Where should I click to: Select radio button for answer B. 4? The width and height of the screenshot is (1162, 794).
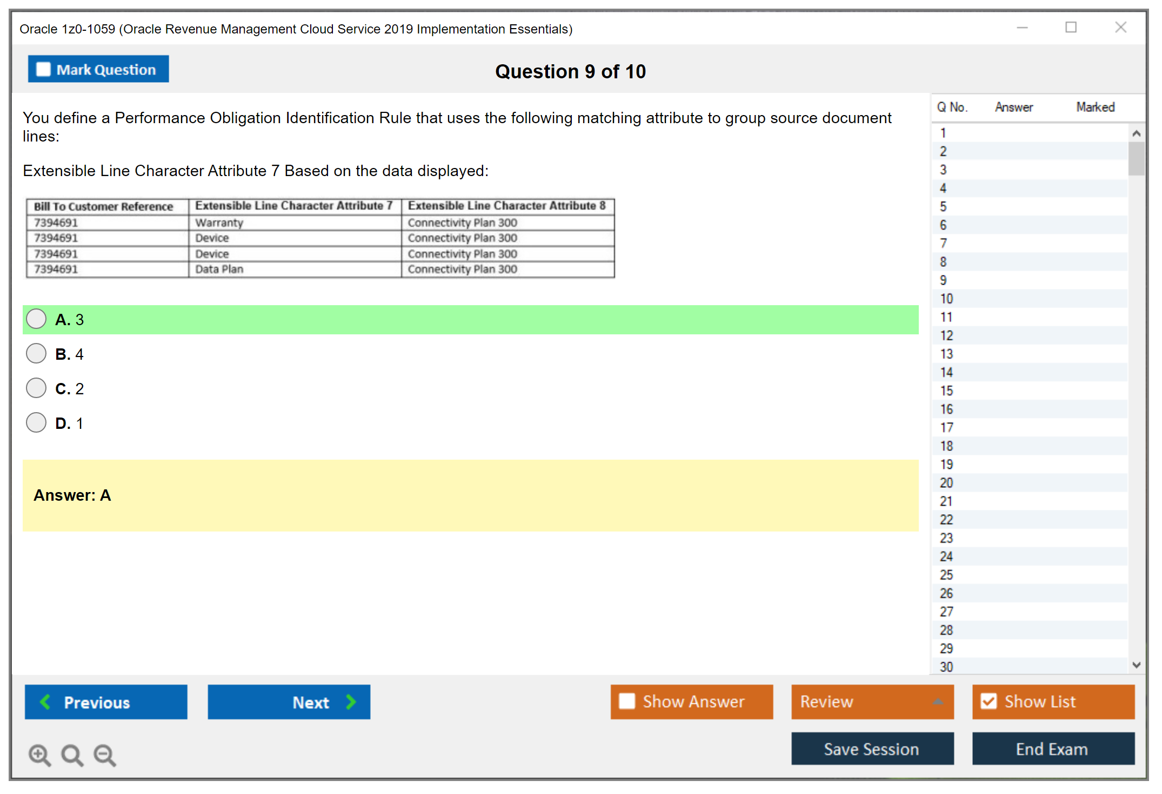[x=36, y=353]
